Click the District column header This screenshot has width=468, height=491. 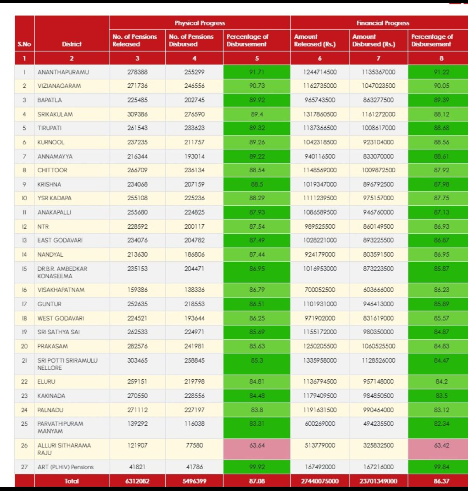[x=71, y=44]
